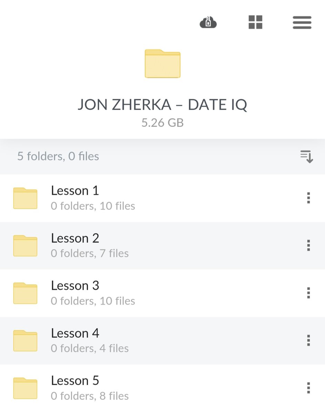Open the options menu for Lesson 1
The width and height of the screenshot is (325, 414).
(x=308, y=198)
